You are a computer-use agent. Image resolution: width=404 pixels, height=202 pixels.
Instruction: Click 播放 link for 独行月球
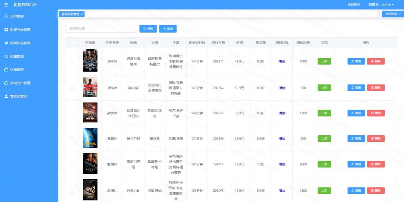point(282,139)
